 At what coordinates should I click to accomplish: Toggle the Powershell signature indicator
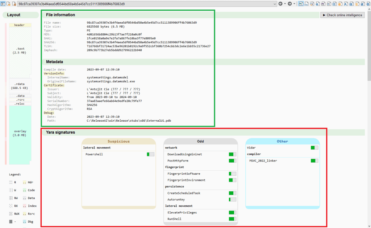pyautogui.click(x=150, y=154)
